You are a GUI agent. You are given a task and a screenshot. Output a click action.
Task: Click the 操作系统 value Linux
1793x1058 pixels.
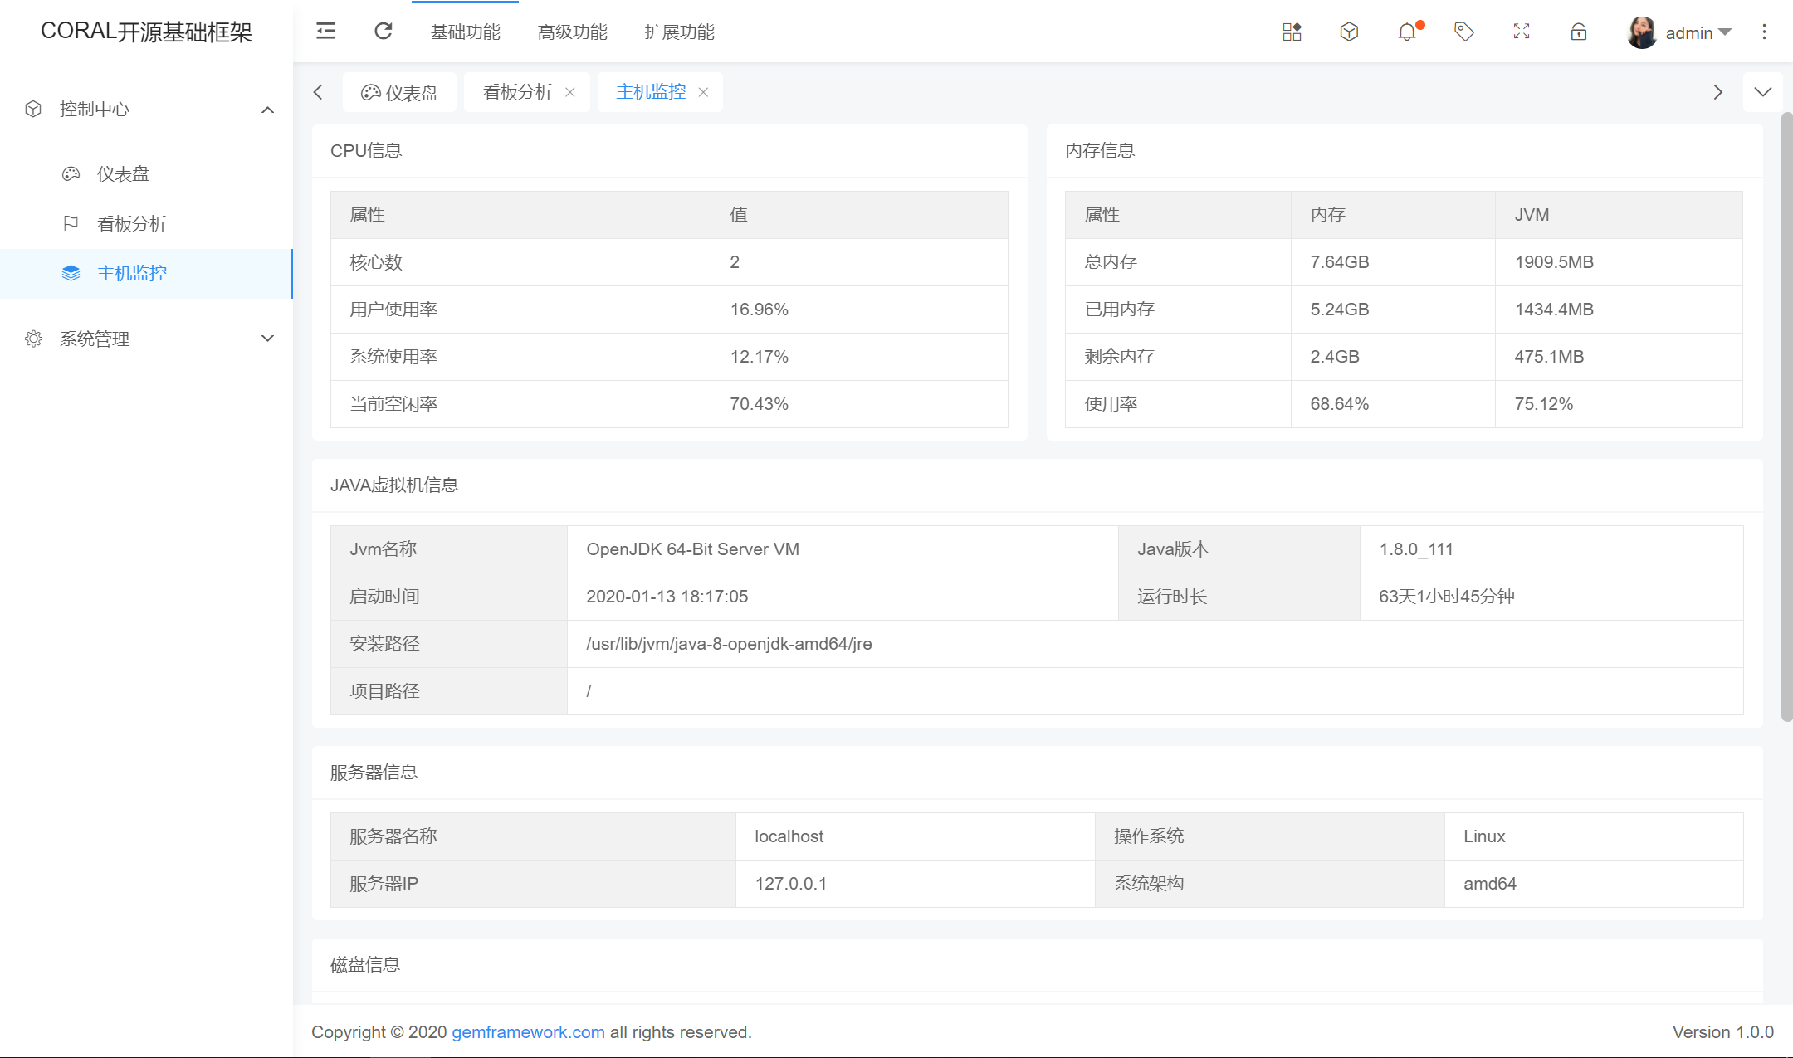[1484, 836]
